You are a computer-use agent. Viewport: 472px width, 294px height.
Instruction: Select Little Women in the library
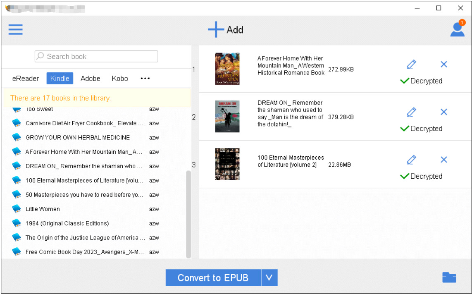point(86,209)
